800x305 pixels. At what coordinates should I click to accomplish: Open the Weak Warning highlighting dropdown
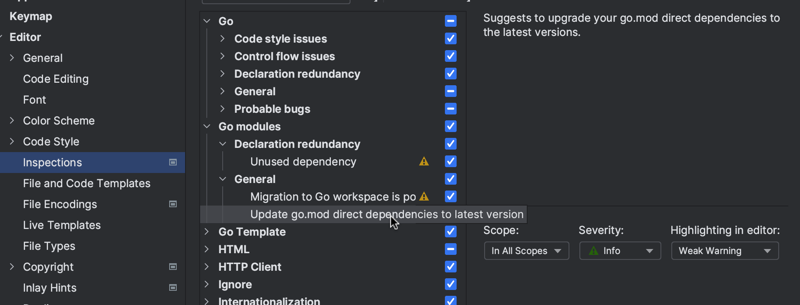(724, 251)
